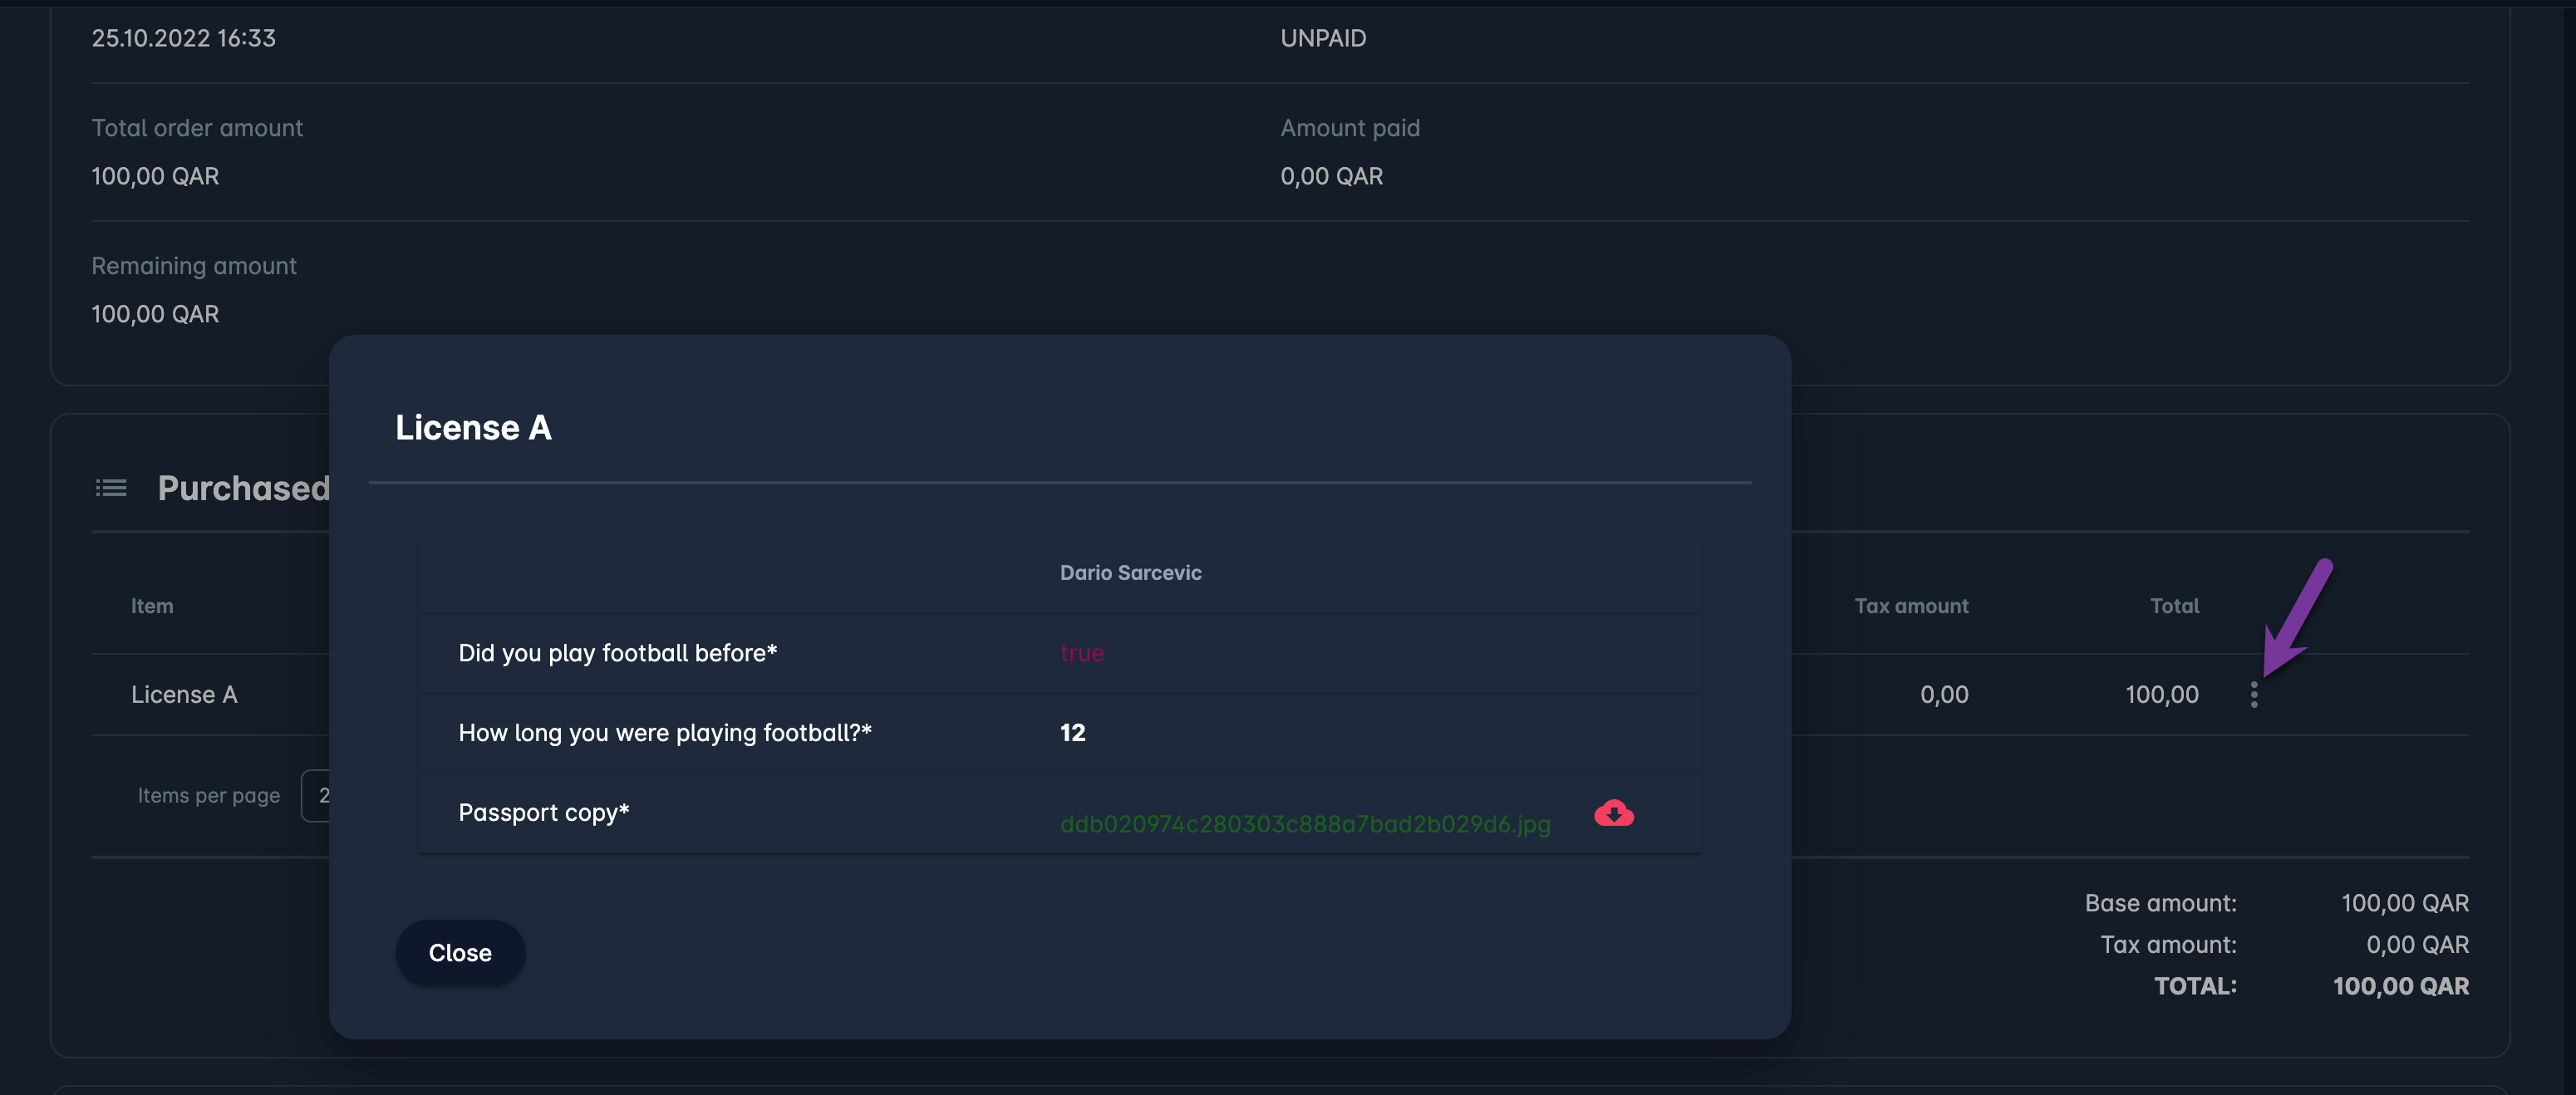Click the Remaining amount 100,00 QAR value
This screenshot has height=1095, width=2576.
pyautogui.click(x=155, y=314)
